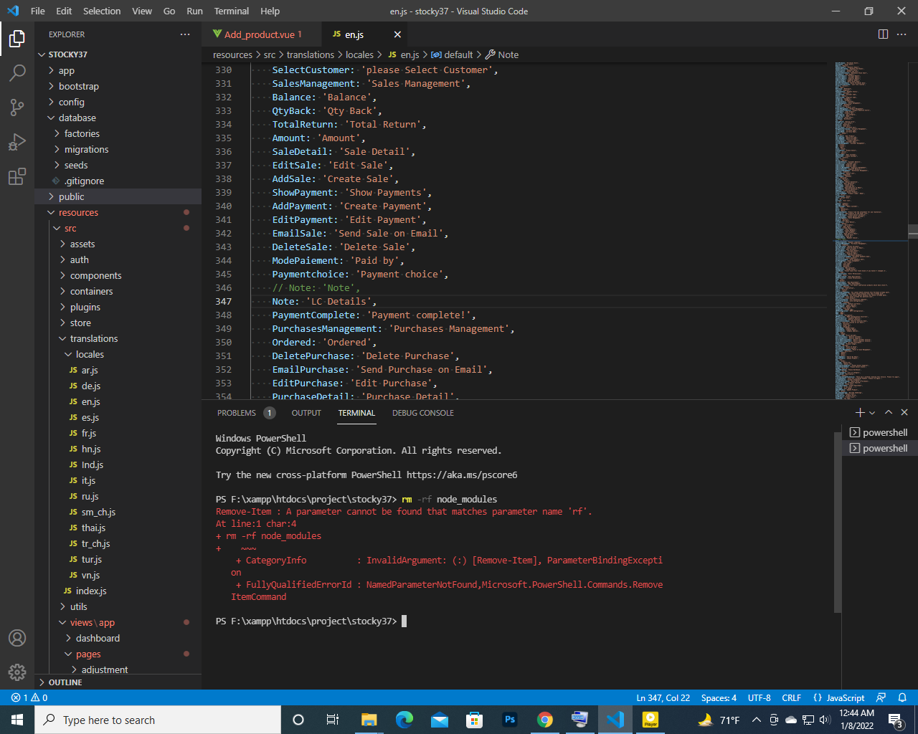Open the Search view in the Activity Bar
This screenshot has width=918, height=734.
pyautogui.click(x=17, y=72)
